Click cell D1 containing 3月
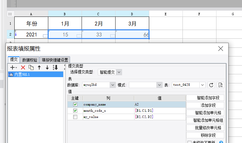Screen dimensions: 242x143 pos(132,23)
